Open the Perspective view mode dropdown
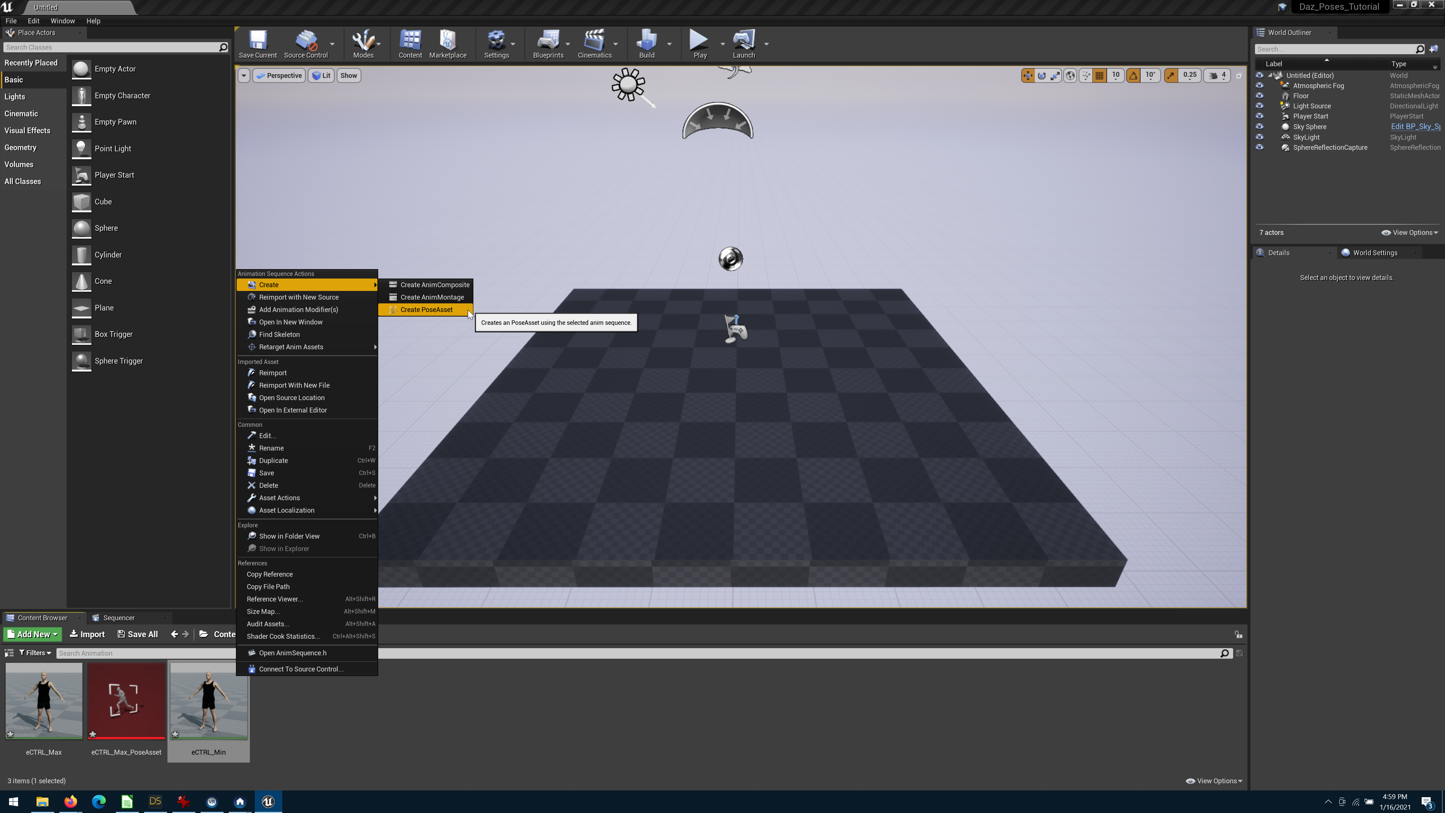This screenshot has width=1445, height=813. pos(279,76)
